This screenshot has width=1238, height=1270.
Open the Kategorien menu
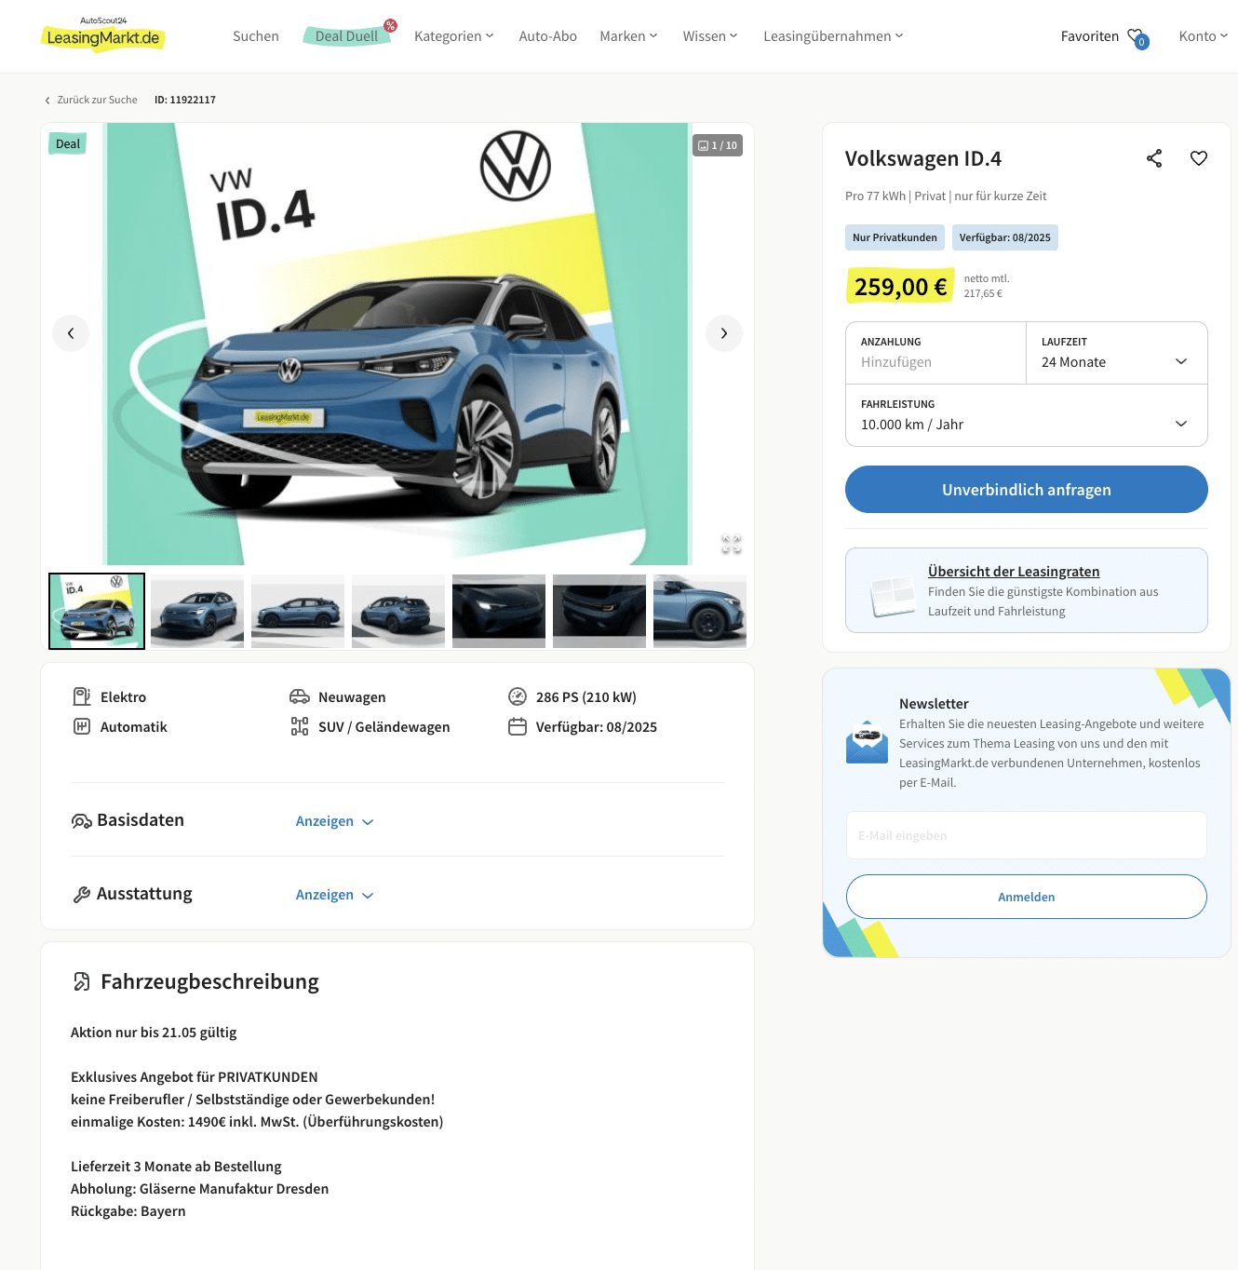click(x=453, y=36)
